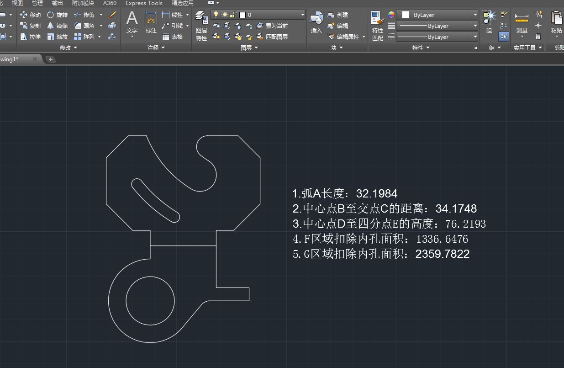The image size is (564, 368).
Task: Expand the Layers (图层) panel
Action: point(249,48)
